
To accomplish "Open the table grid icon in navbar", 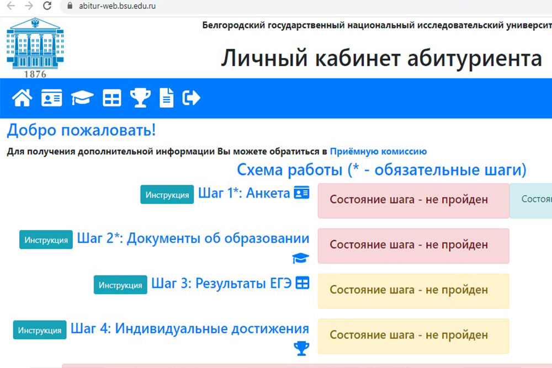I will [x=112, y=98].
